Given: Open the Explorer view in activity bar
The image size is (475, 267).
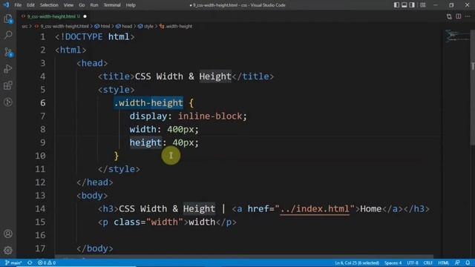Looking at the screenshot, I should (8, 19).
